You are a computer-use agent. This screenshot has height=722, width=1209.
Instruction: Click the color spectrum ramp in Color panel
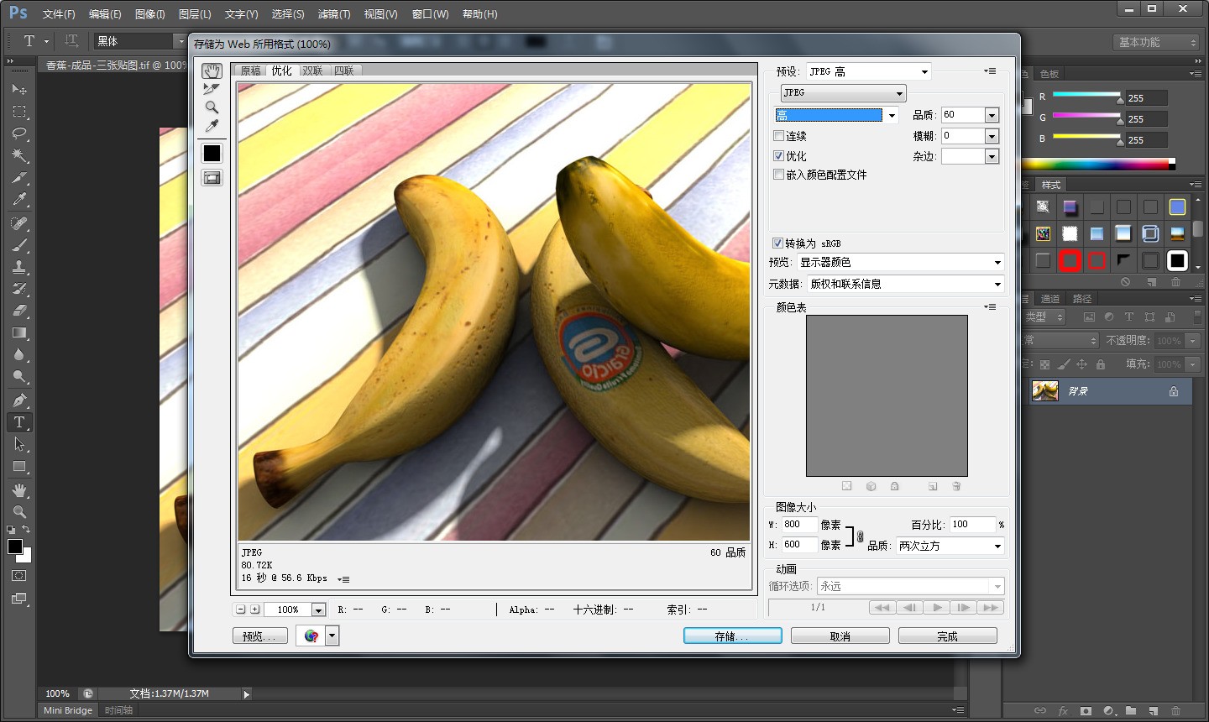coord(1098,164)
